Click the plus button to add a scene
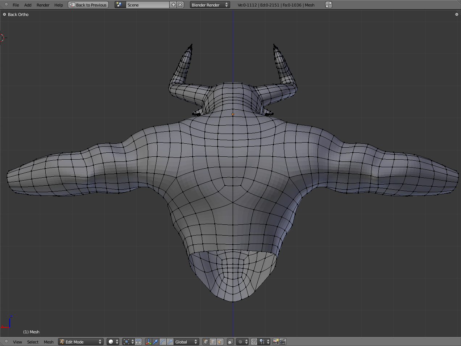This screenshot has height=346, width=461. (173, 5)
